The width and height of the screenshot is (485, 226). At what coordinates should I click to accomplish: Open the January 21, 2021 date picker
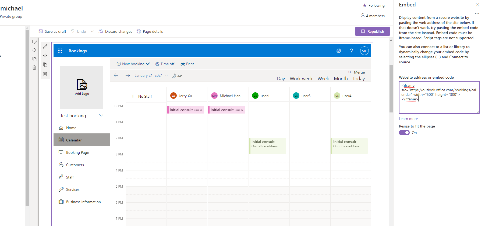pyautogui.click(x=151, y=75)
